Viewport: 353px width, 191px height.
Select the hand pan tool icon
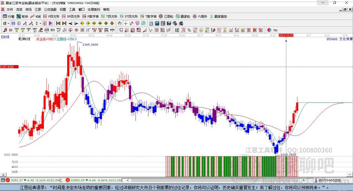[x=120, y=23]
